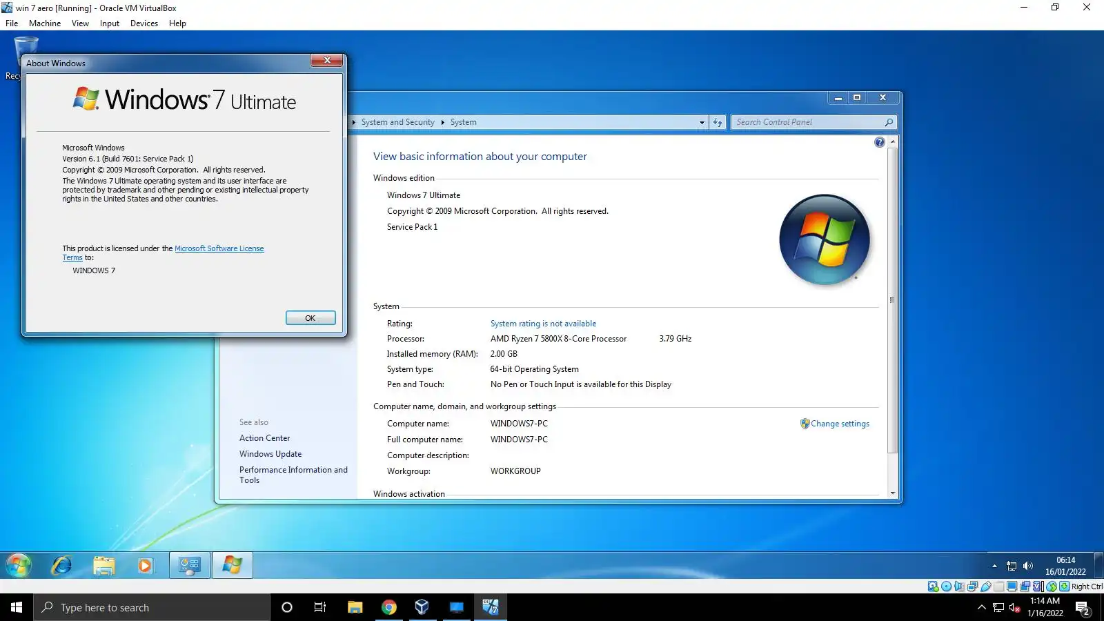Viewport: 1104px width, 621px height.
Task: Click the System help question mark icon
Action: click(879, 142)
